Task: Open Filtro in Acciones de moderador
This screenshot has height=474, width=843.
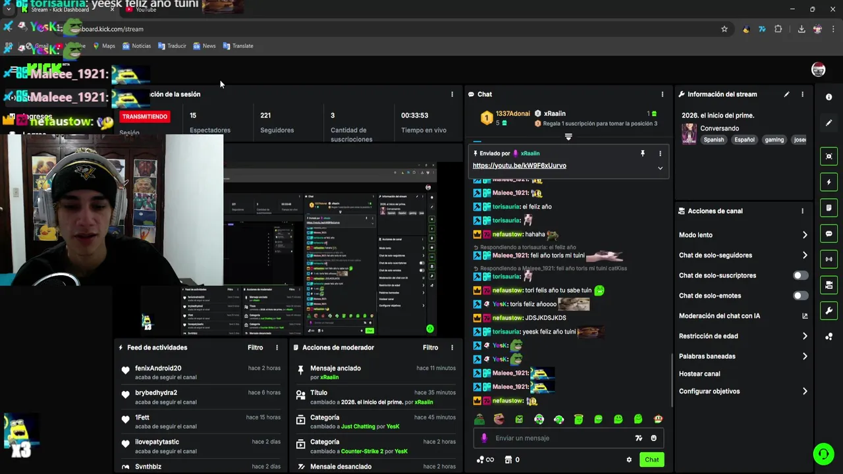Action: coord(430,348)
